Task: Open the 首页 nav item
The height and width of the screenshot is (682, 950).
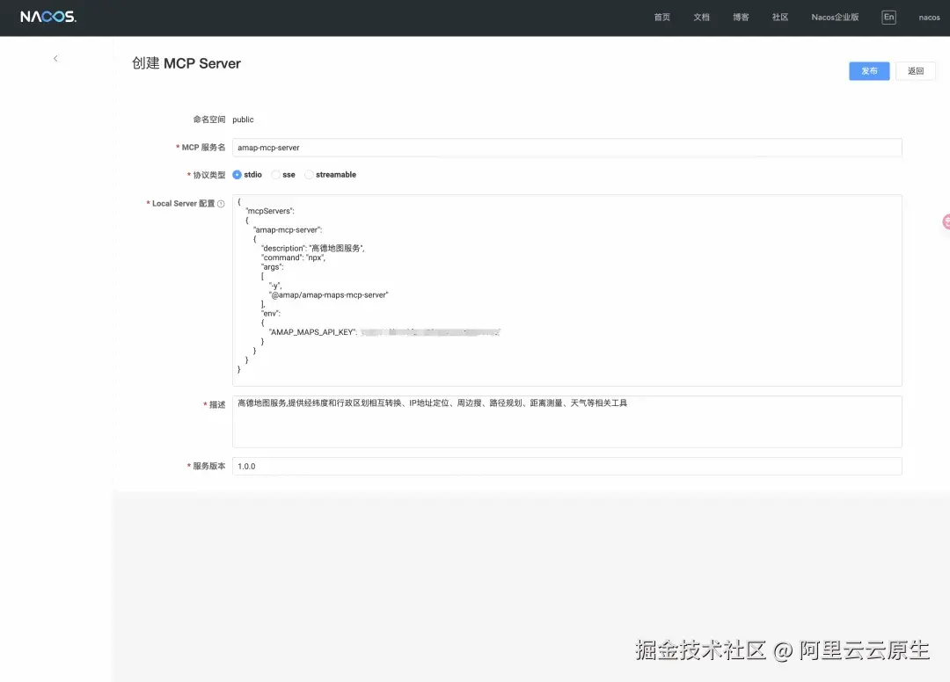Action: [x=662, y=18]
